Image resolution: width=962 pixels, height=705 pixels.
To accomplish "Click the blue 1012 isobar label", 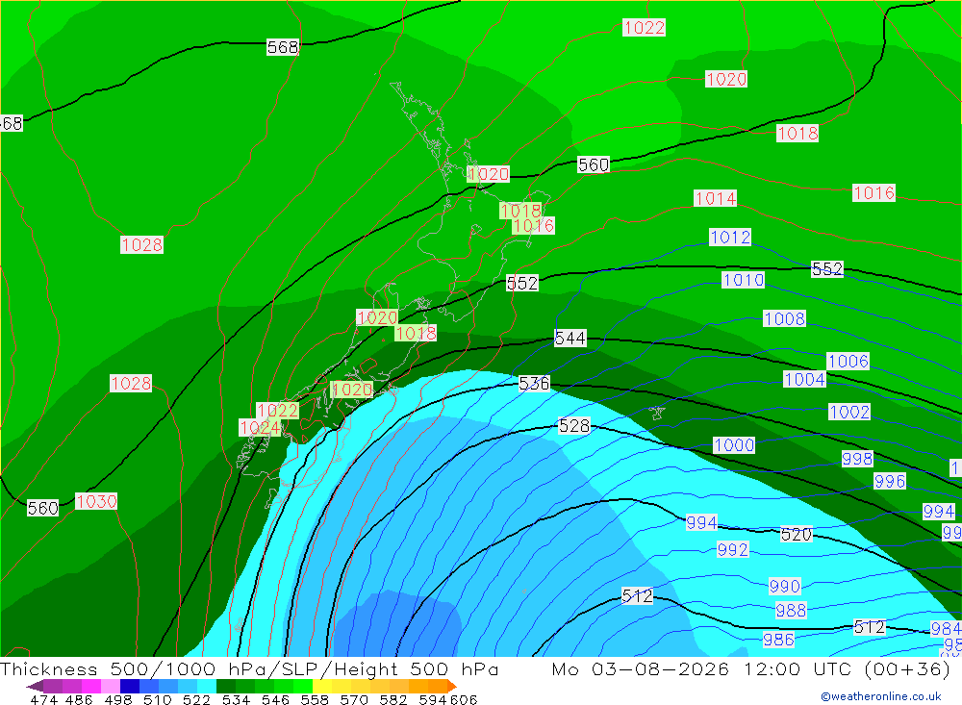I will [x=730, y=237].
